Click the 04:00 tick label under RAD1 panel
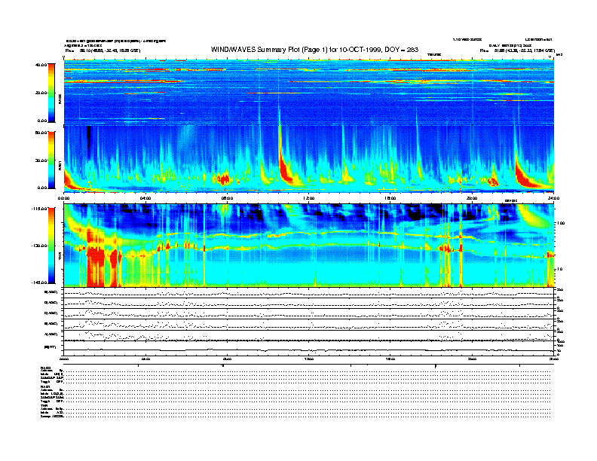 tap(145, 198)
